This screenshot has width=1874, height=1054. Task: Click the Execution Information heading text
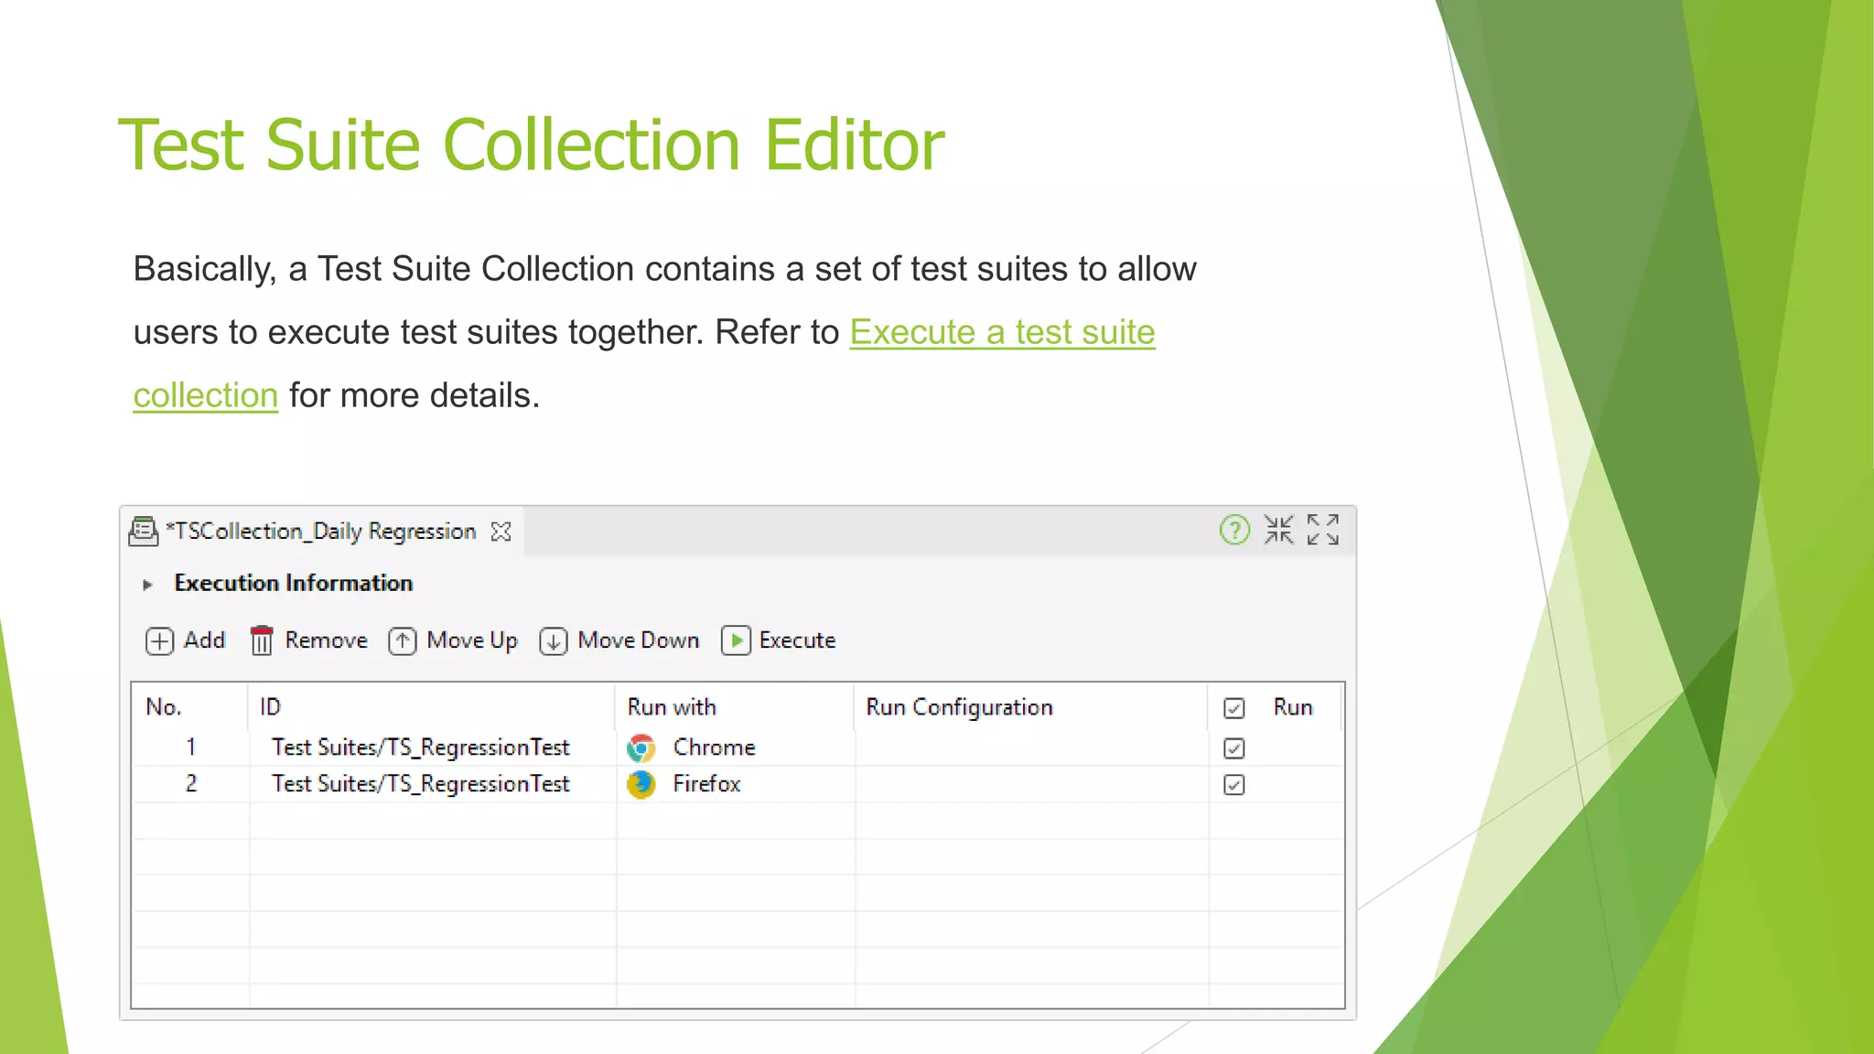pos(293,583)
